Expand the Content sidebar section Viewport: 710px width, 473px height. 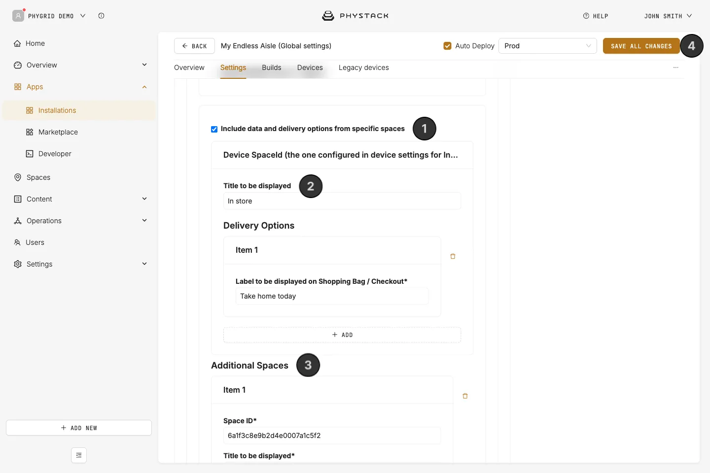pos(144,199)
